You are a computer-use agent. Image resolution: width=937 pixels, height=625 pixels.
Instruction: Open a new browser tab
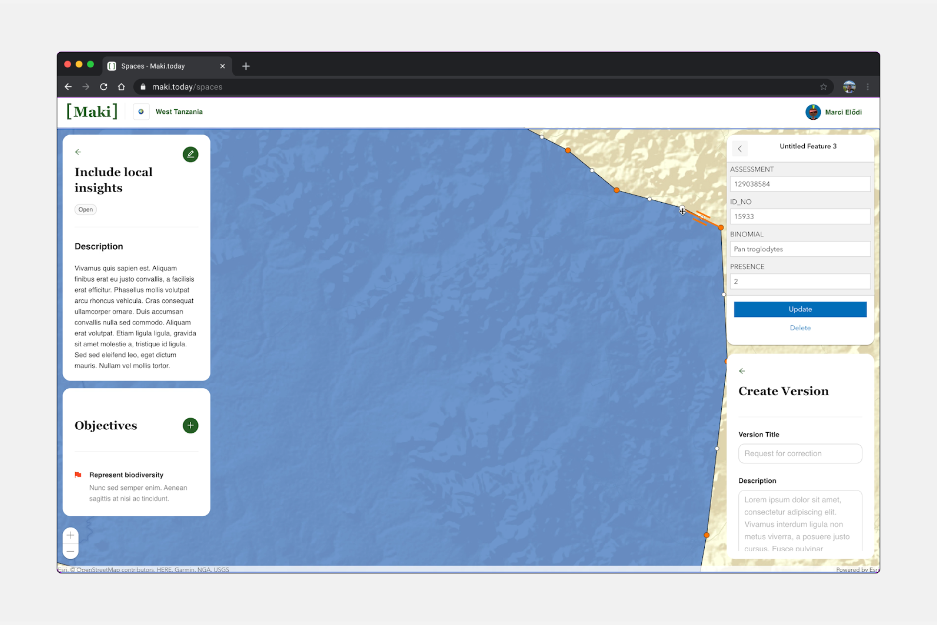(x=246, y=66)
